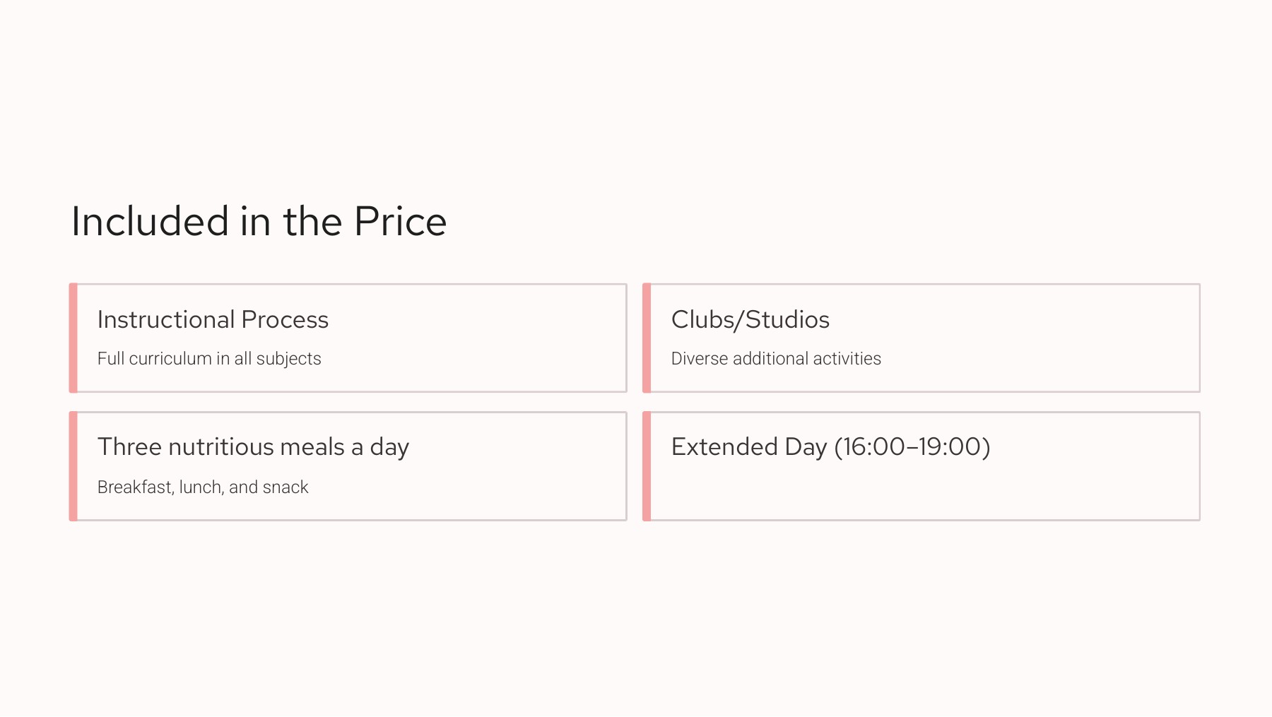
Task: Click the word "Studios" in the Clubs/Studios heading
Action: (x=787, y=320)
